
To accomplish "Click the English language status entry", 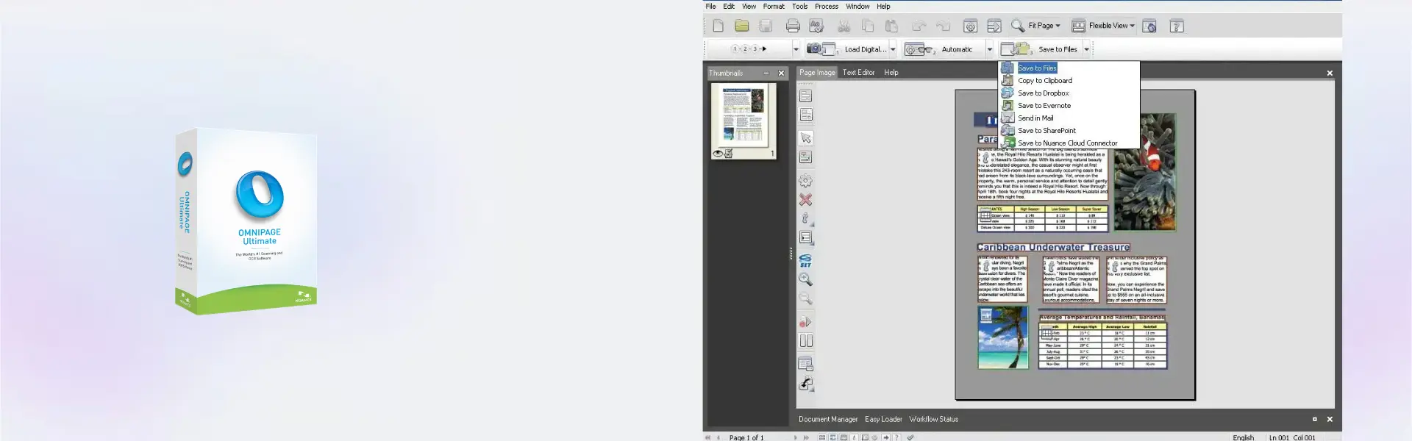I will click(x=1244, y=437).
